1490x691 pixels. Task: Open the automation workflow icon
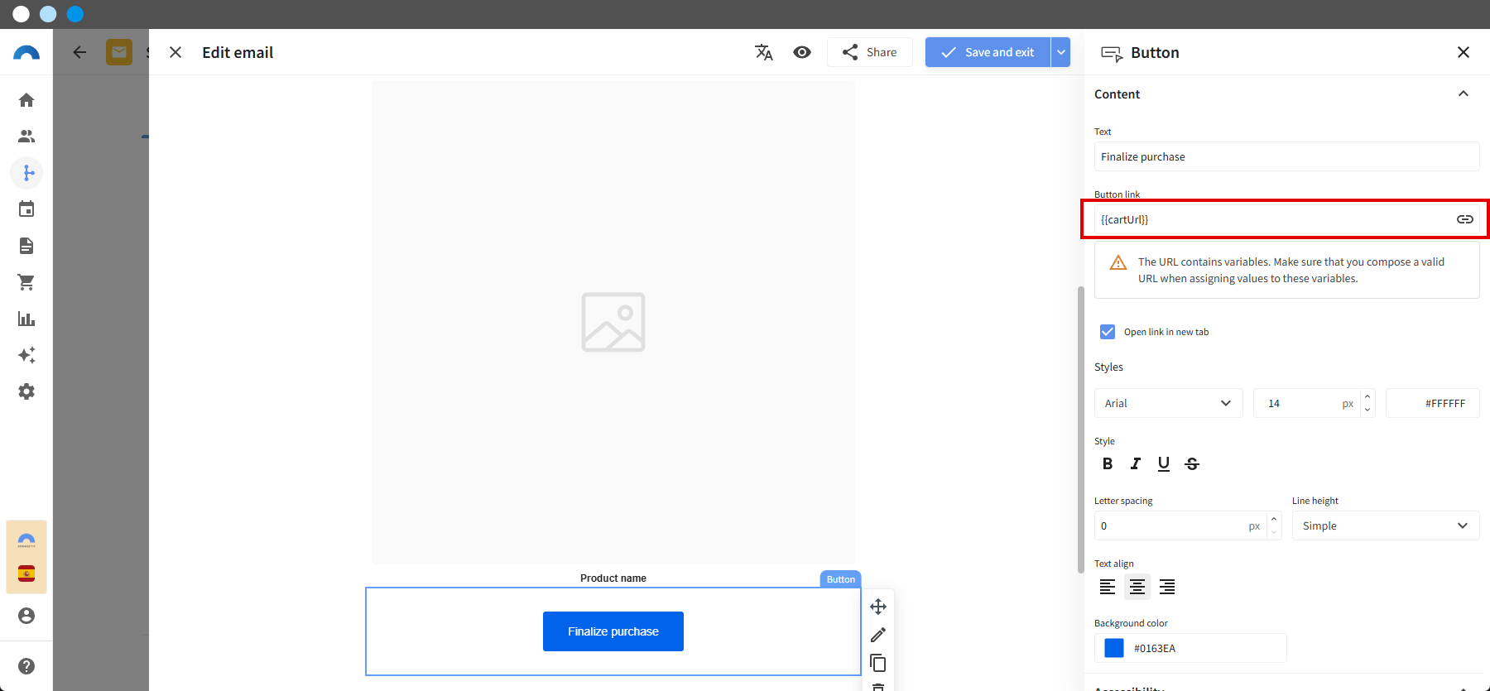tap(26, 173)
